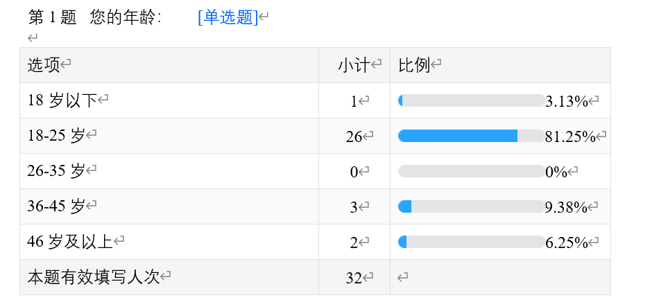Viewport: 668px width, 300px height.
Task: Click the 6.25% progress bar
Action: (472, 242)
